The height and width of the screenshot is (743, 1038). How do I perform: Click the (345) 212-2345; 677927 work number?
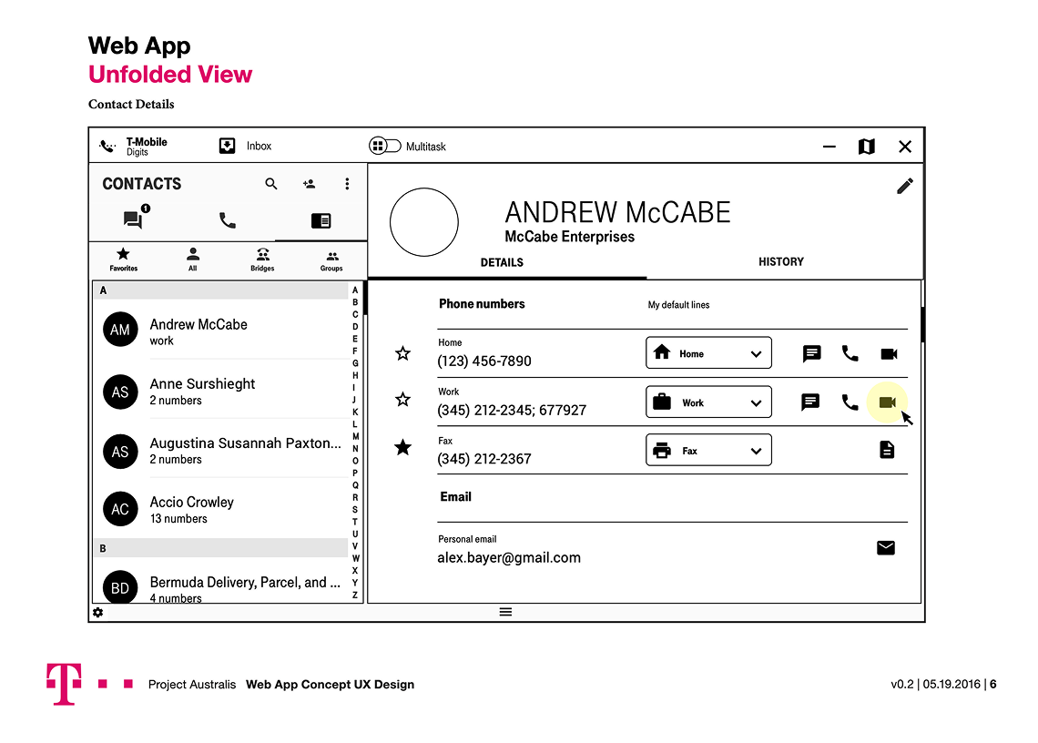click(x=512, y=410)
